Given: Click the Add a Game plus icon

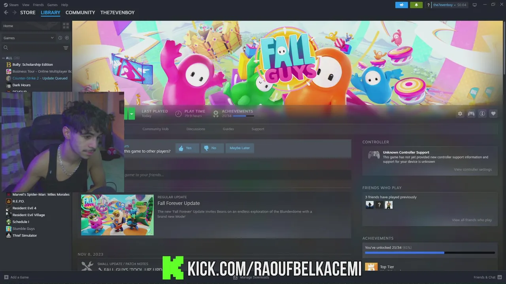Looking at the screenshot, I should 6,277.
